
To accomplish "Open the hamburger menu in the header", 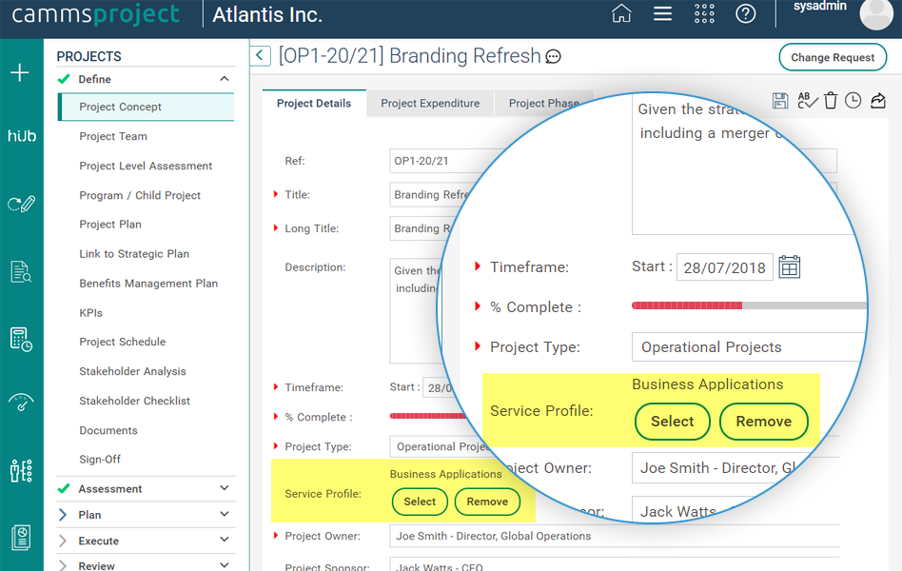I will point(662,13).
